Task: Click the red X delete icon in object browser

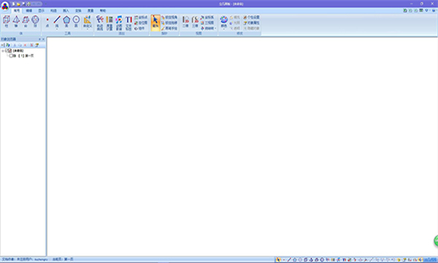Action: pos(25,45)
